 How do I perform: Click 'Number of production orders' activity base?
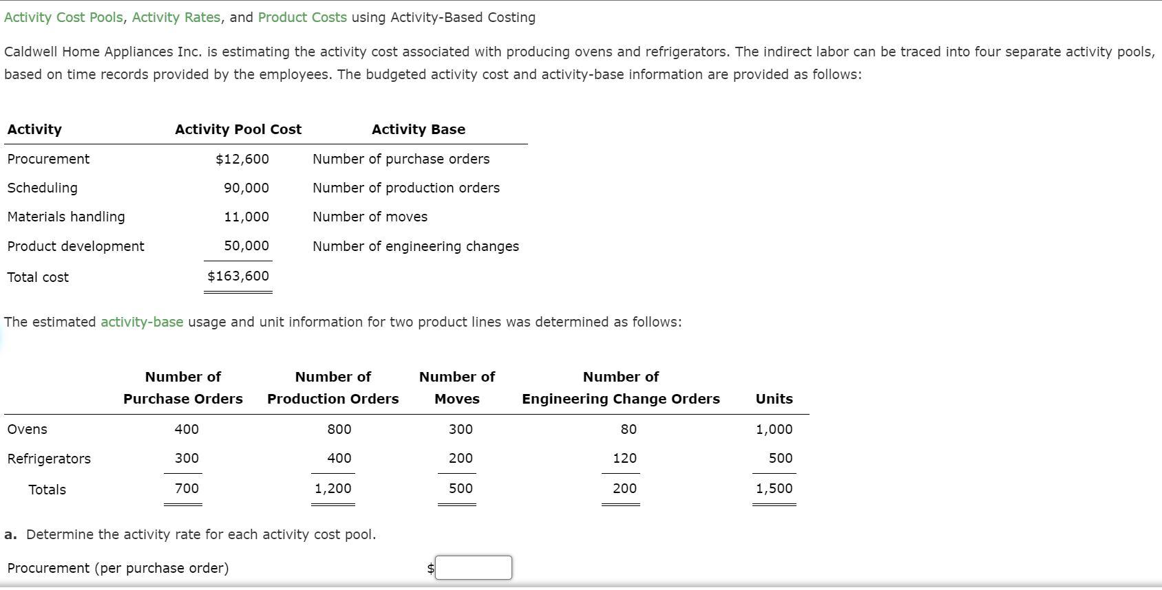(x=406, y=188)
